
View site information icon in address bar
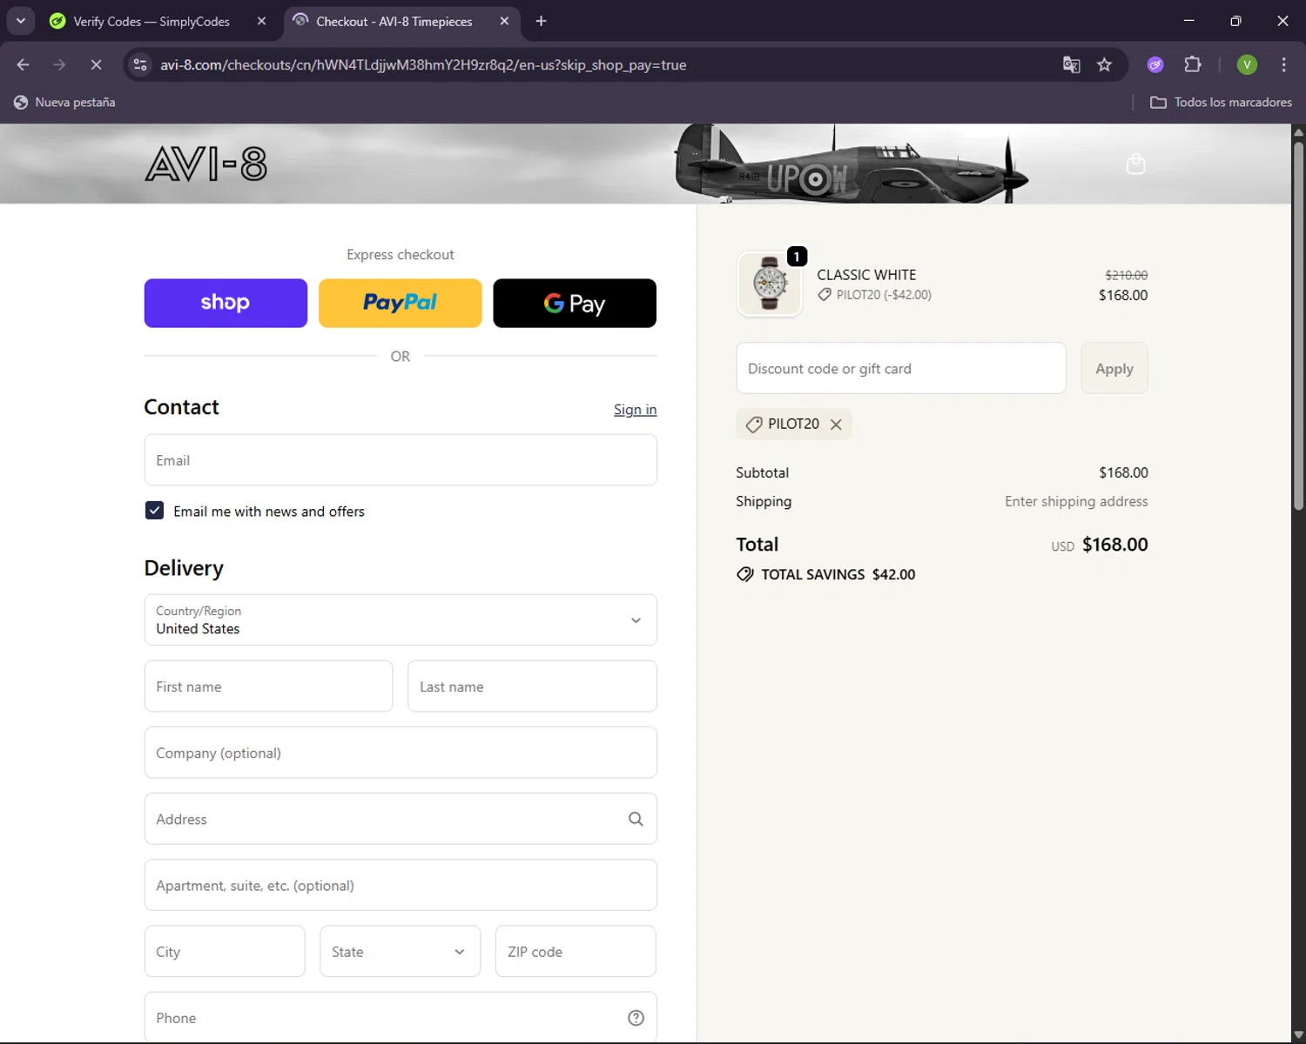point(140,64)
